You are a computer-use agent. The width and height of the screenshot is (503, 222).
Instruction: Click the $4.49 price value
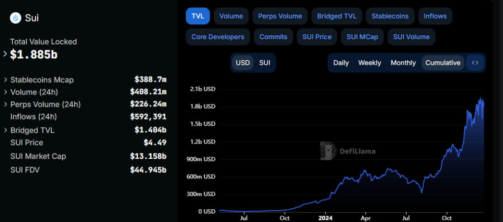[155, 143]
